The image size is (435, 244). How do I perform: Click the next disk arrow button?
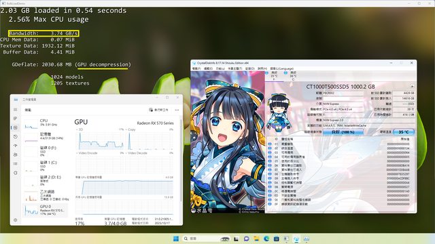pos(412,87)
